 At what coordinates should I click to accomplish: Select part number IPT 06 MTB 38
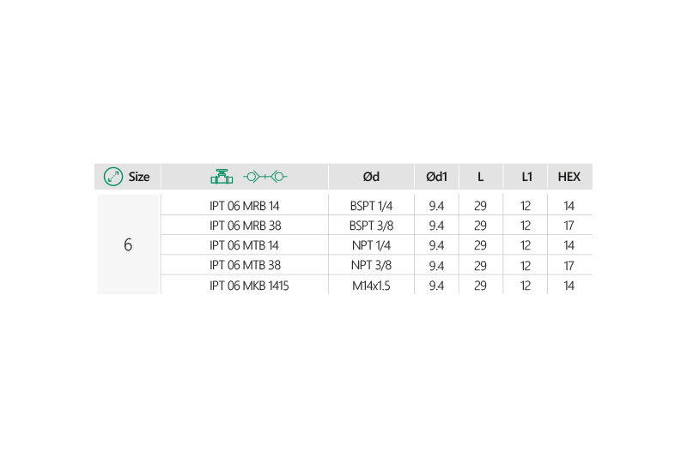point(245,265)
